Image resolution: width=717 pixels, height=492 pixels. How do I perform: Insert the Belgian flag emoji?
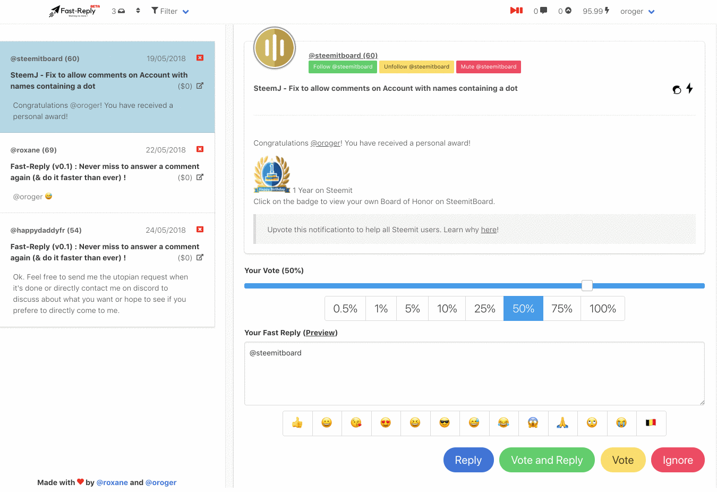tap(651, 423)
